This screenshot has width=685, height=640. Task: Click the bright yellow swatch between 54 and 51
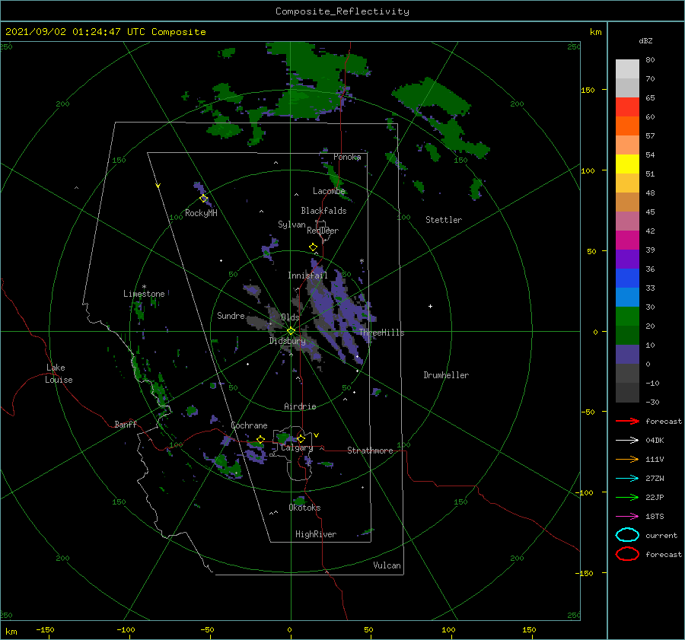[627, 164]
